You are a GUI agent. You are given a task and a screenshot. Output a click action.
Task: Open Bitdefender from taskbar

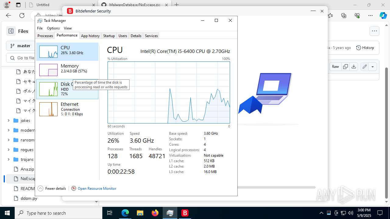185,213
